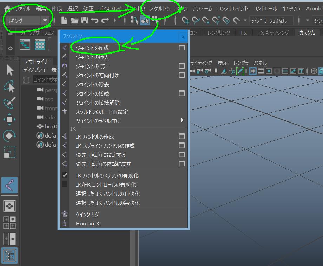Open the スケルトン menu in menu bar
The width and height of the screenshot is (323, 266).
(160, 9)
